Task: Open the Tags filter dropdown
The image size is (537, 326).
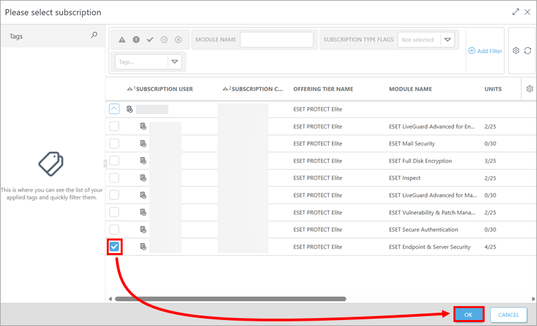Action: pyautogui.click(x=175, y=62)
